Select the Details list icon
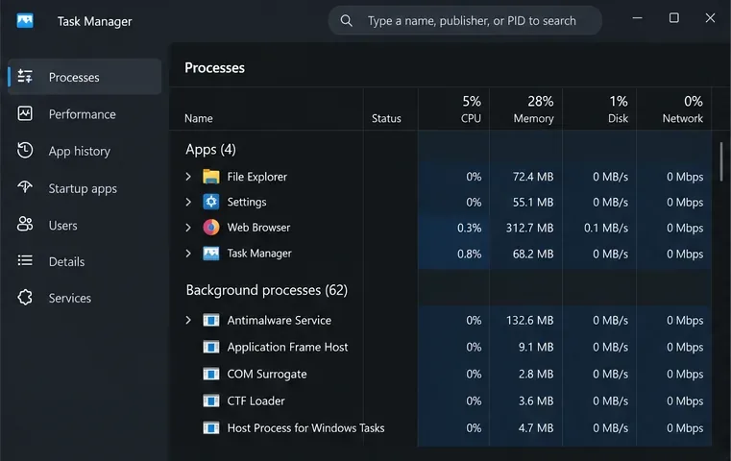 (25, 260)
